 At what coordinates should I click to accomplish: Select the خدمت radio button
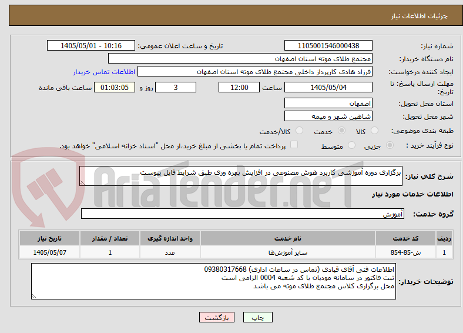[x=341, y=131]
